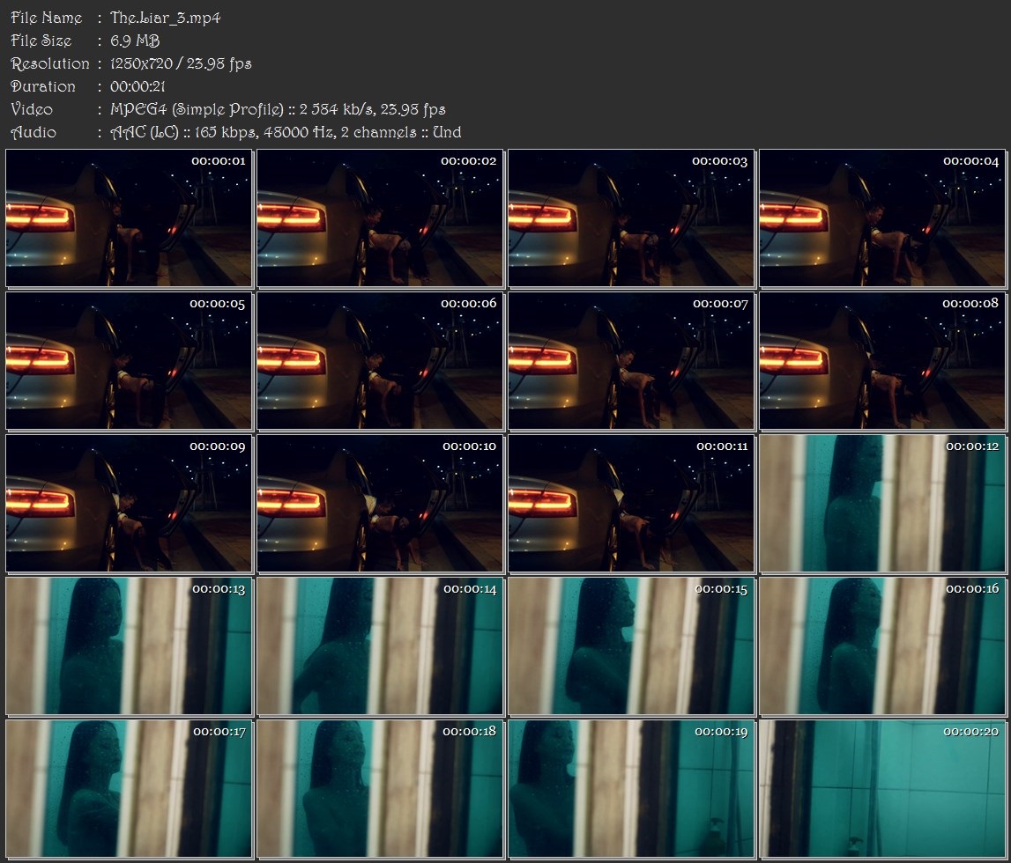Click the frame labeled 00:00:05
This screenshot has width=1011, height=863.
coord(129,361)
